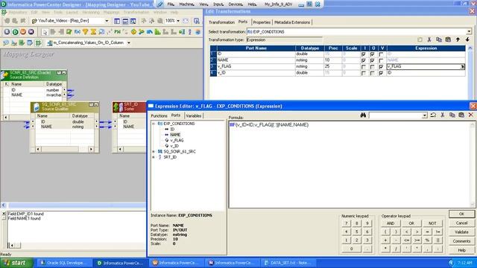Toggle the input checkbox for v_FLAG port
The width and height of the screenshot is (477, 268).
tap(364, 67)
